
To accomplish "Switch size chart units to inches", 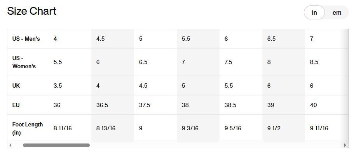I will [x=314, y=12].
